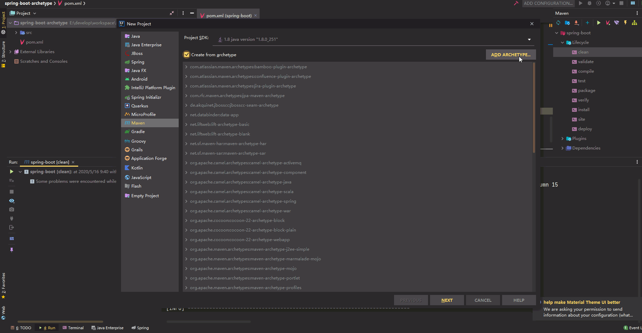Expand maven-archetype-mojo archetype
The image size is (642, 333).
pos(186,269)
